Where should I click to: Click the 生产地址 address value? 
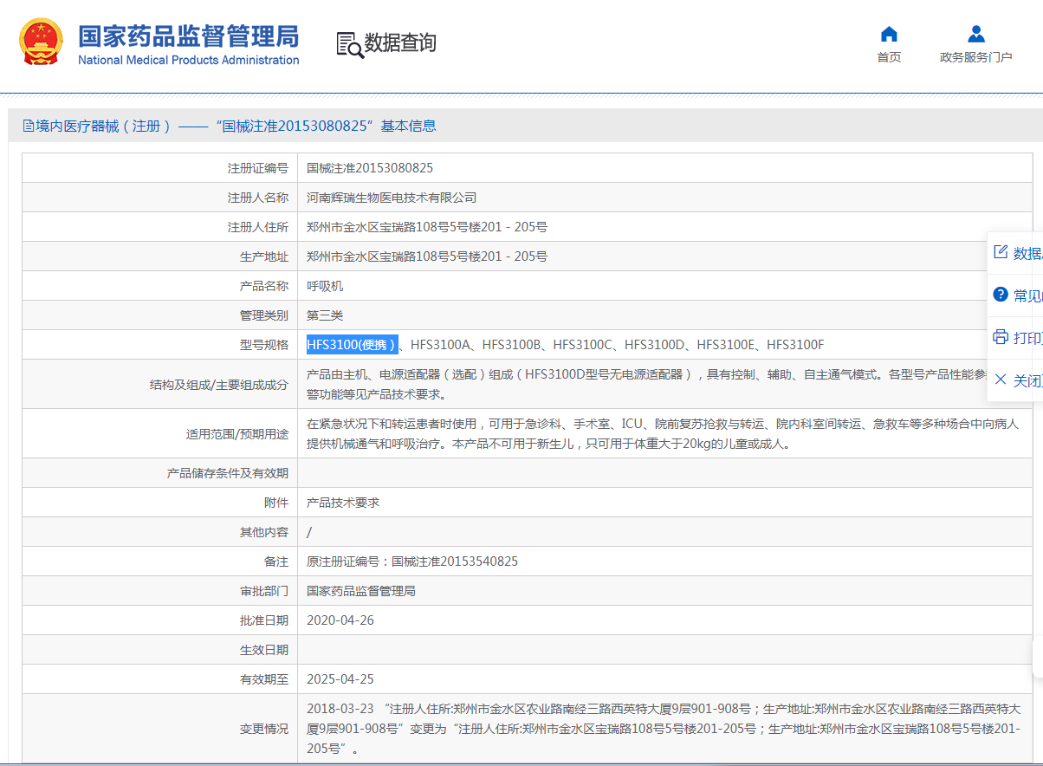pyautogui.click(x=427, y=256)
